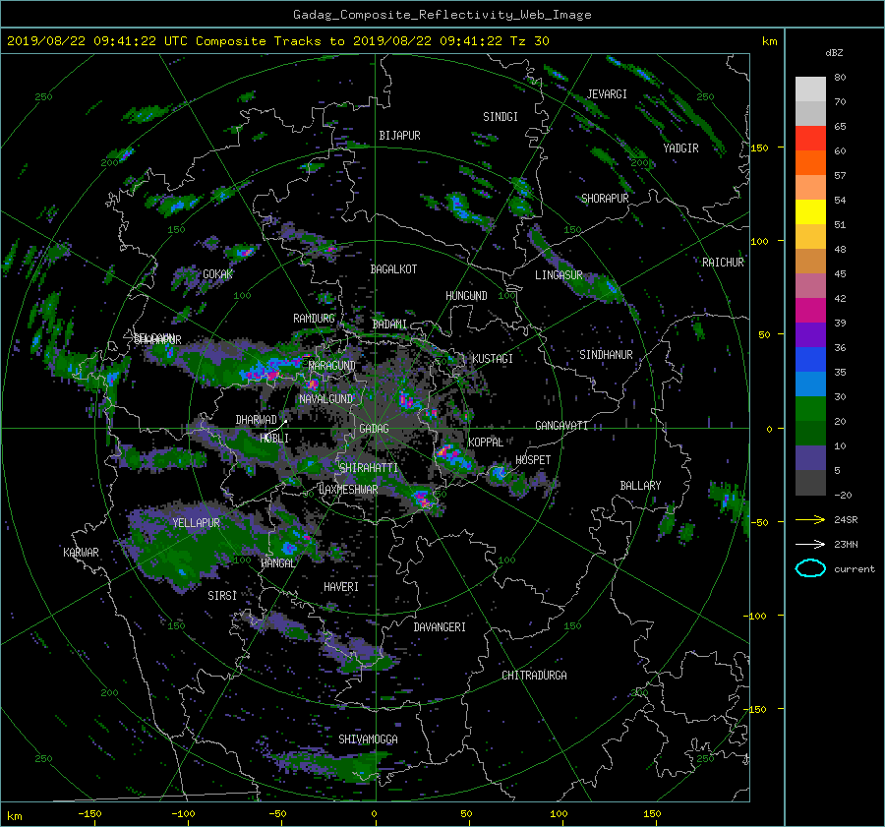Image resolution: width=885 pixels, height=827 pixels.
Task: Click the KOPPAL city label
Action: (x=486, y=443)
